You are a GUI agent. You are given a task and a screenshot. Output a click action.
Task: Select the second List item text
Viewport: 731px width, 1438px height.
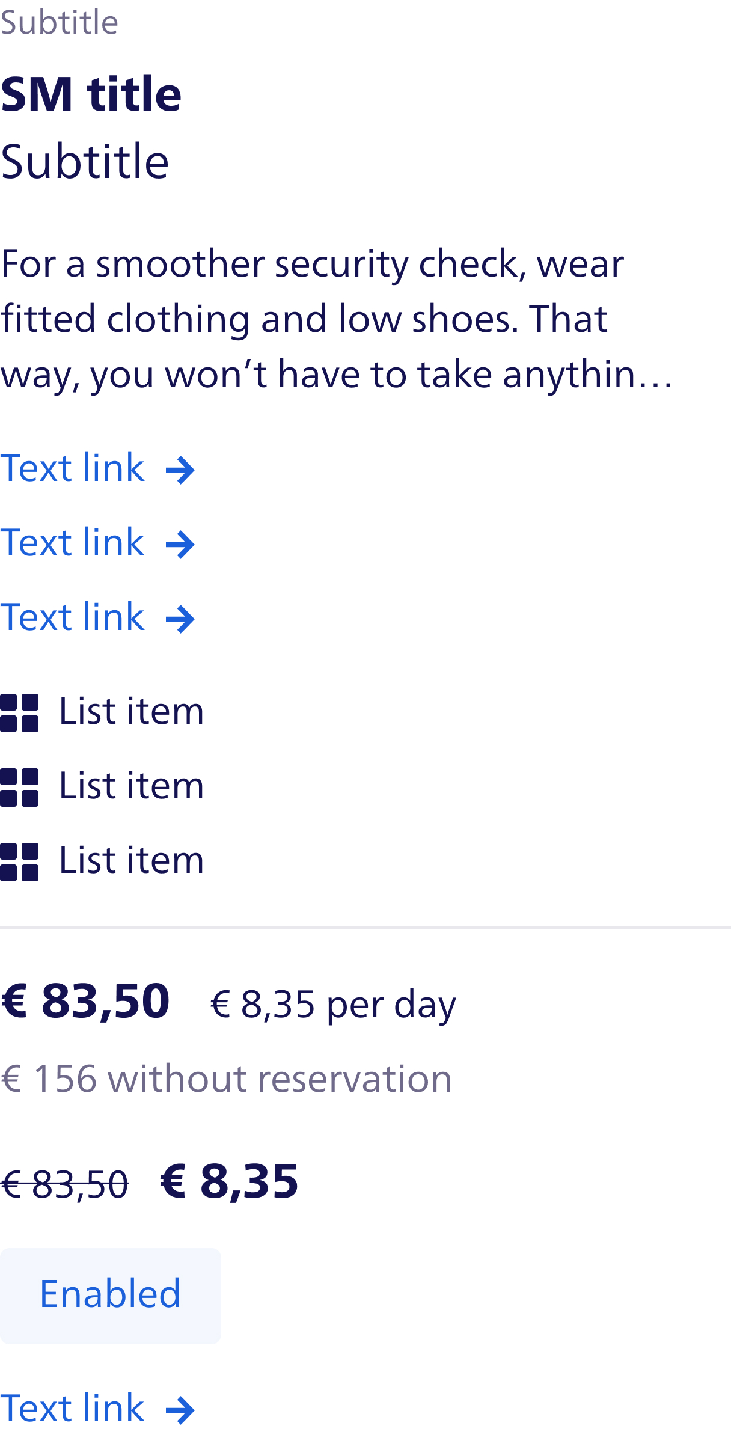[132, 786]
